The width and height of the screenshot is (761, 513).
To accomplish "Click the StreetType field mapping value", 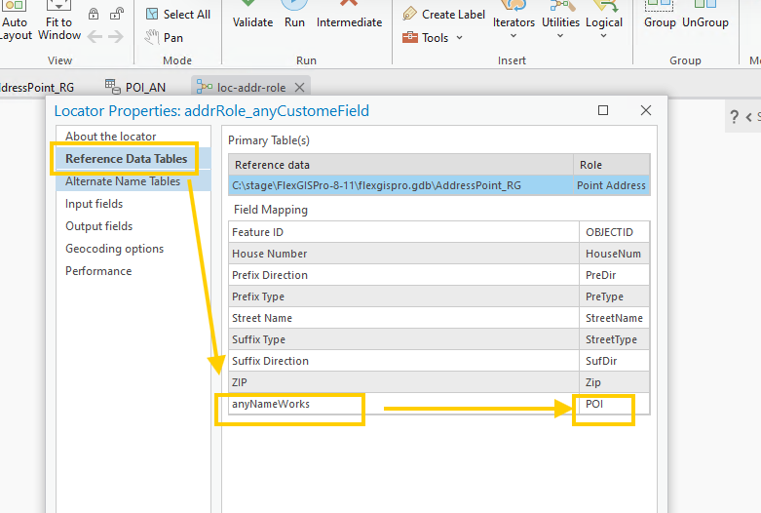I will [614, 339].
